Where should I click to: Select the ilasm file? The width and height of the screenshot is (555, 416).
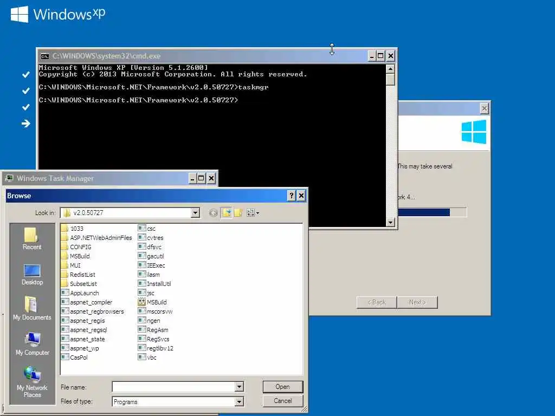[149, 275]
